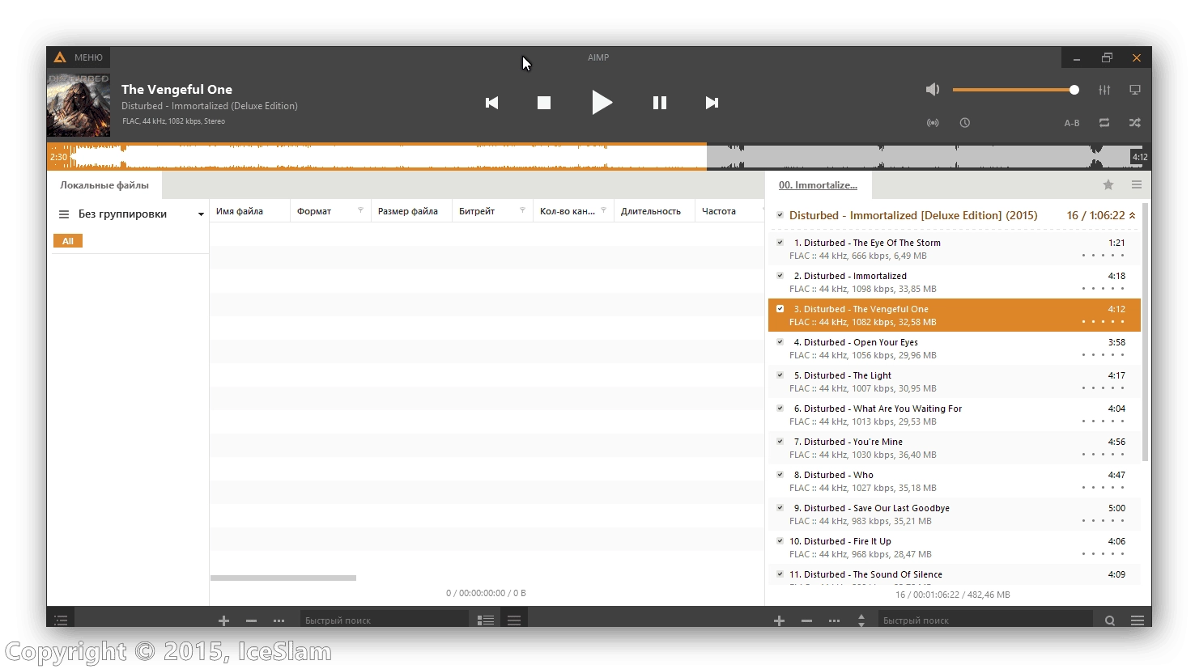Remove library files with minus icon

pyautogui.click(x=251, y=620)
